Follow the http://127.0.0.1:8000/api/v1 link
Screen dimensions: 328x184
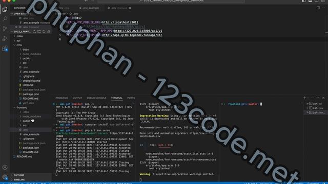pos(138,31)
